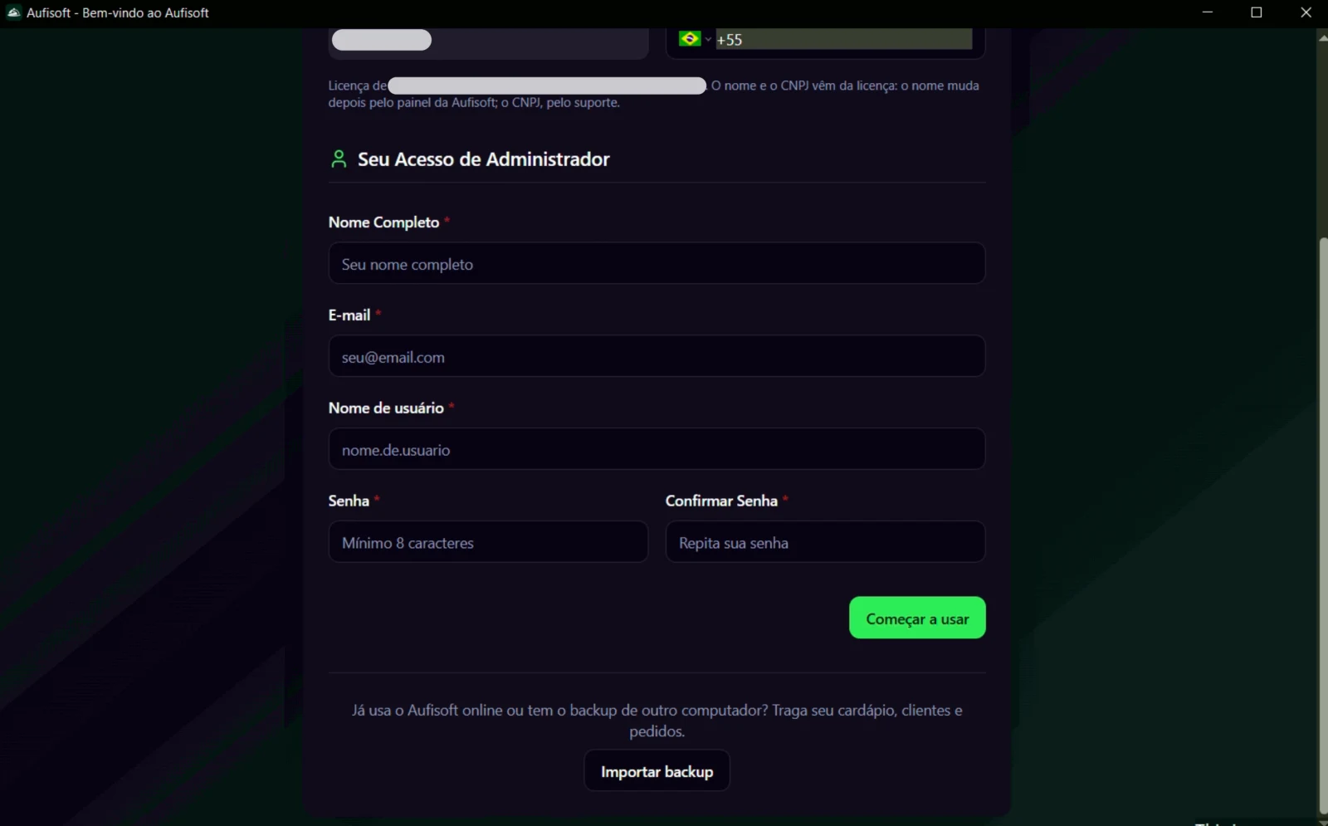Click the 'Seu Acesso de Administrador' heading
The height and width of the screenshot is (826, 1328).
(x=483, y=159)
